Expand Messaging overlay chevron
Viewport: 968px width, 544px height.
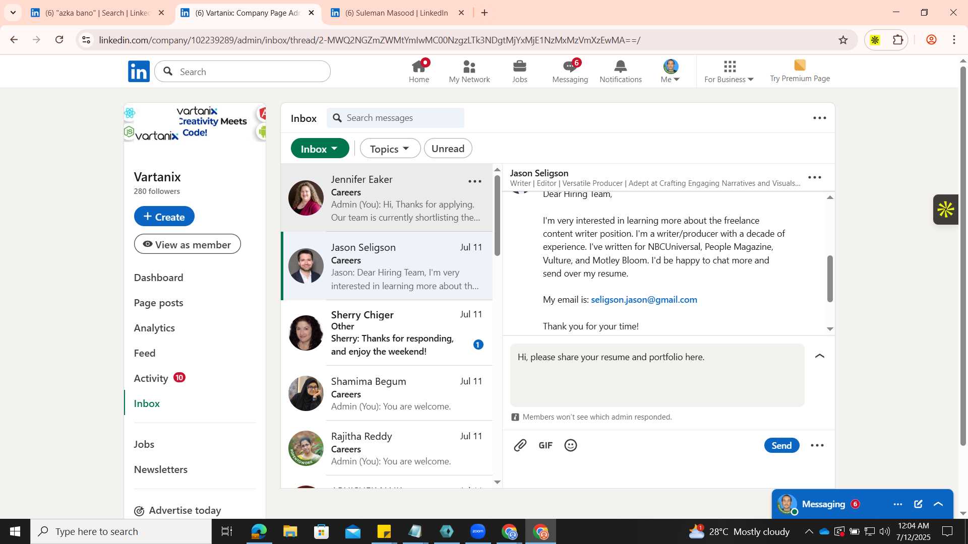click(x=938, y=504)
